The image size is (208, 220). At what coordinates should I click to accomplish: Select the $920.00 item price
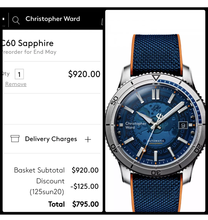click(x=84, y=74)
